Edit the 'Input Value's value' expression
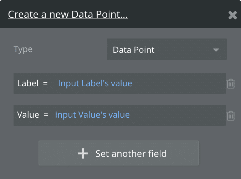Viewport: 241px width, 179px height. coord(92,115)
